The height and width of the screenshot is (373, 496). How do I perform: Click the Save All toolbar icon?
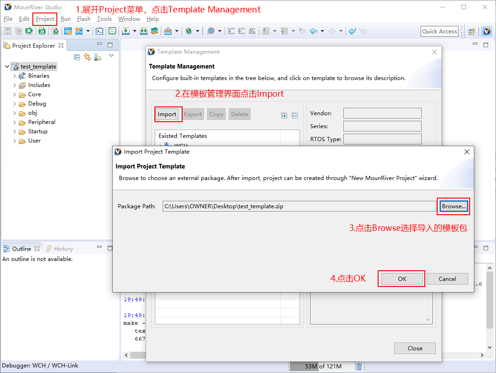coord(18,31)
